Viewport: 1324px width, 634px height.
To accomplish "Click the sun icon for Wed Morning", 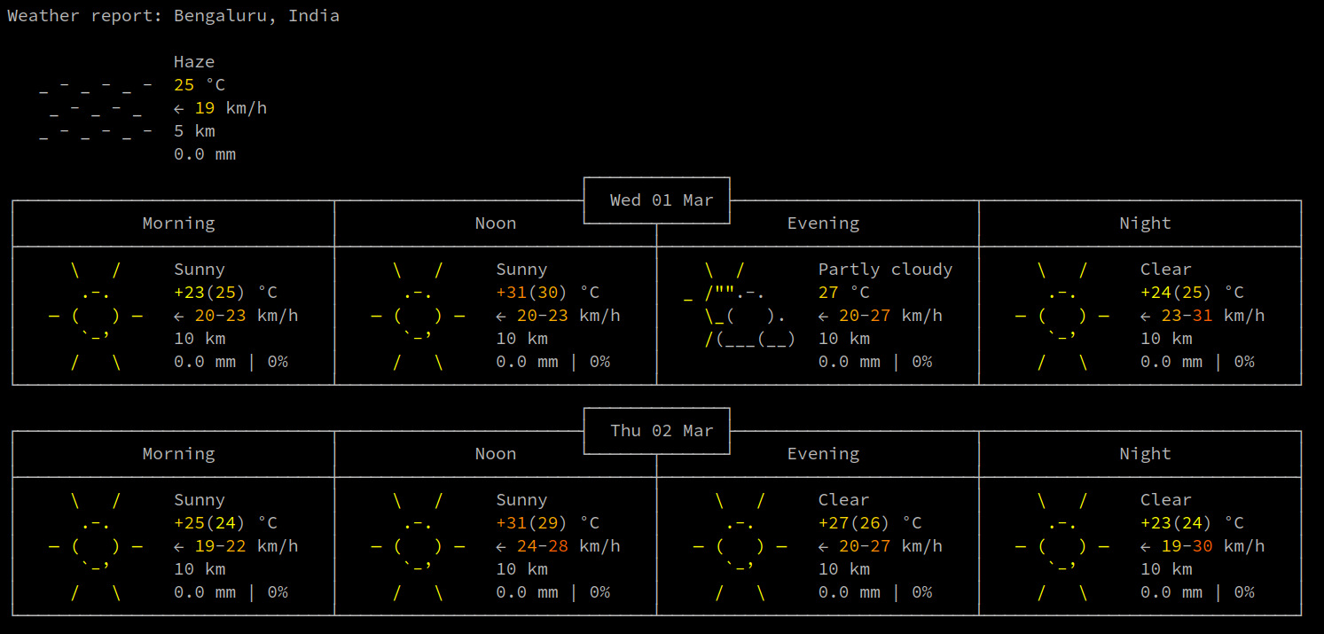I will click(x=96, y=315).
